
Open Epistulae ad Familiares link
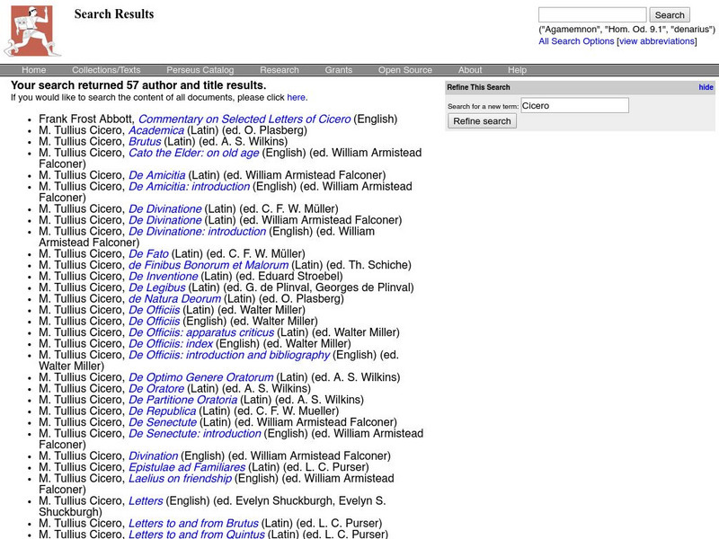click(187, 467)
